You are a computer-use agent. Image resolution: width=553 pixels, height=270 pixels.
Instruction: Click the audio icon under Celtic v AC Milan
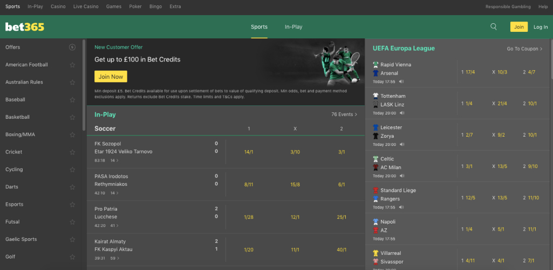point(401,175)
